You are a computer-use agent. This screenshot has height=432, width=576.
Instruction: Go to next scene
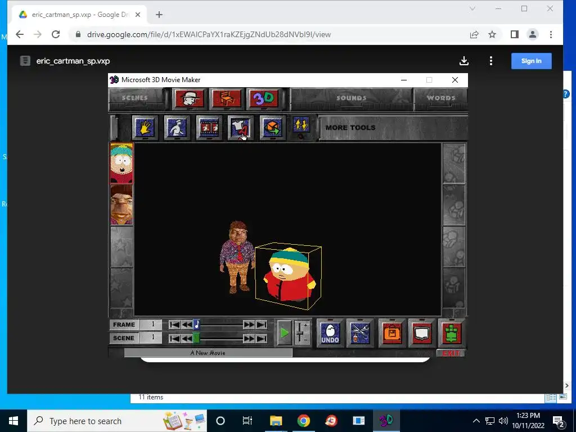[x=249, y=338]
